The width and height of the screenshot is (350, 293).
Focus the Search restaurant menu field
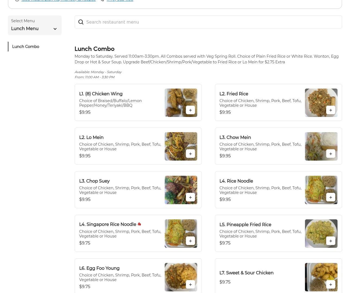click(x=212, y=22)
